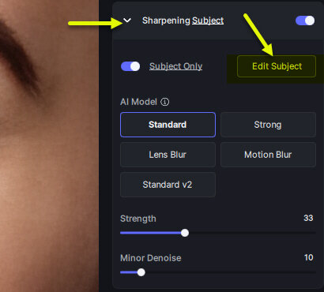Image resolution: width=324 pixels, height=292 pixels.
Task: Choose the Strong AI model
Action: point(268,125)
